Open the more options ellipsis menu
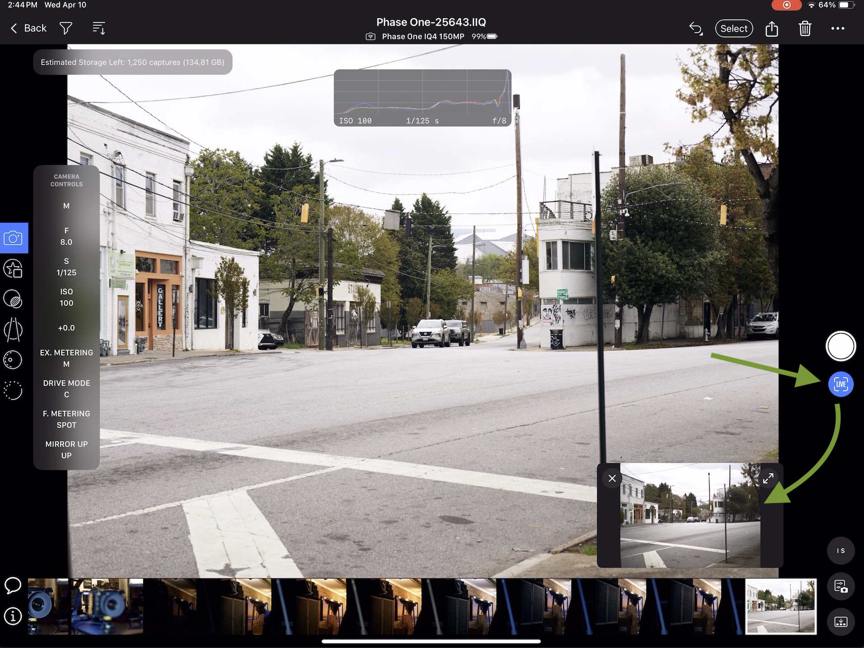Viewport: 864px width, 648px height. (838, 28)
